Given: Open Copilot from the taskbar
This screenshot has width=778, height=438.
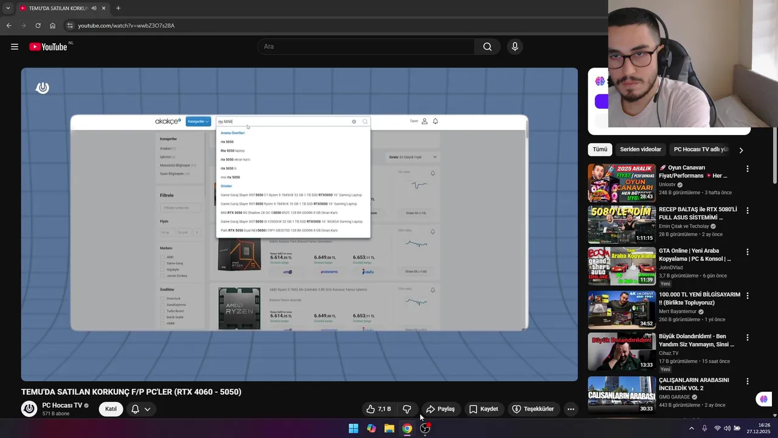Looking at the screenshot, I should click(x=371, y=428).
